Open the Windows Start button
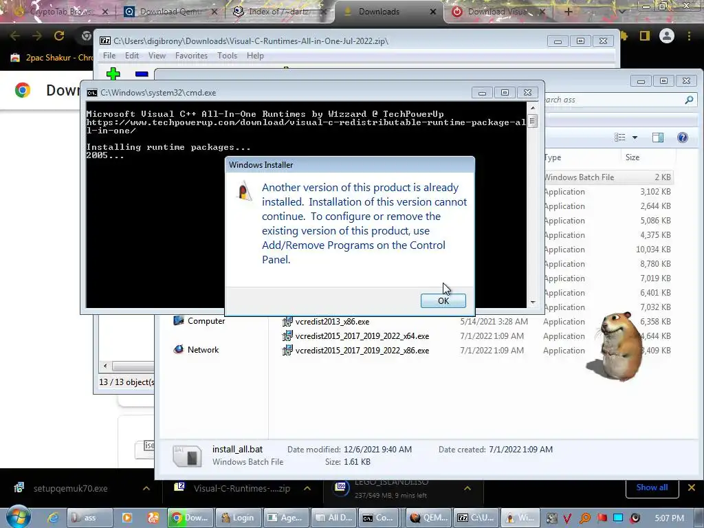704x528 pixels. pos(18,517)
